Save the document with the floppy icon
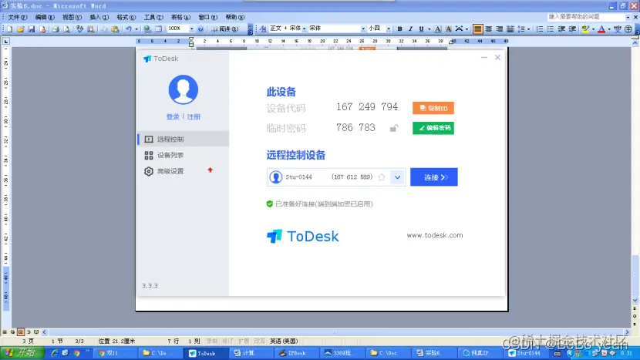640x360 pixels. 32,29
